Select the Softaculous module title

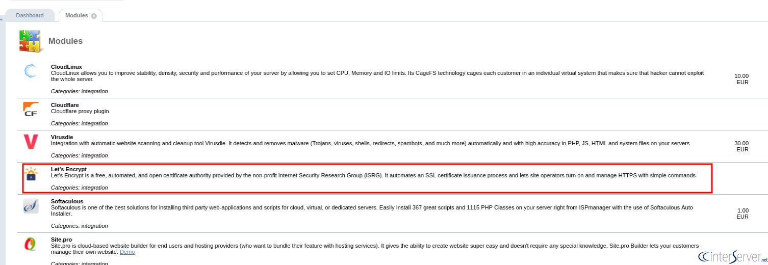(67, 201)
